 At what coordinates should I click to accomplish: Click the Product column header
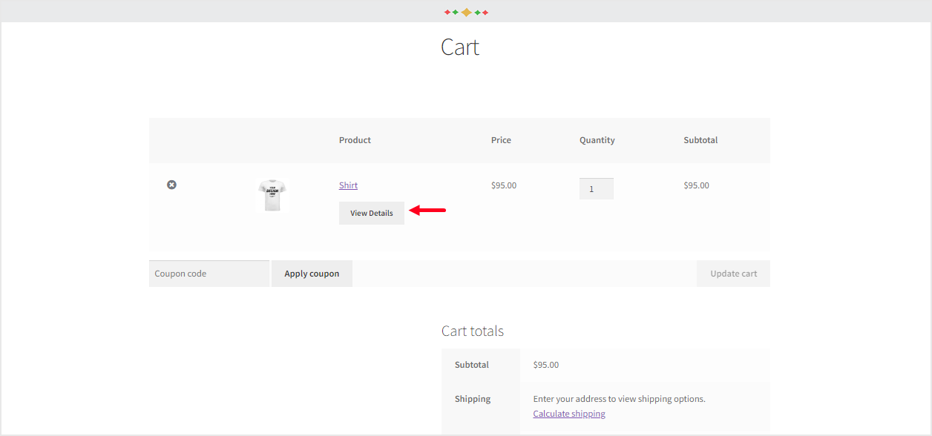(355, 139)
